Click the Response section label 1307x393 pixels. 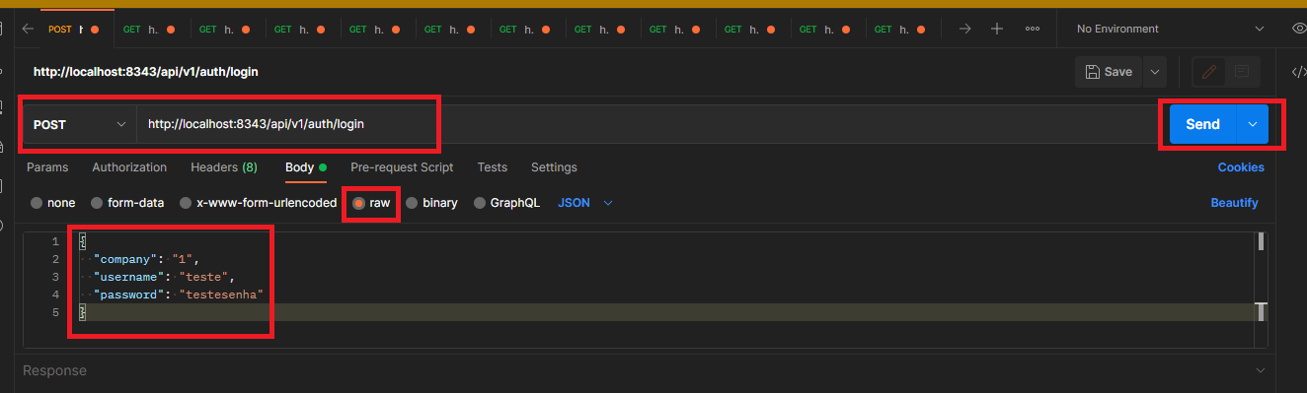(54, 370)
